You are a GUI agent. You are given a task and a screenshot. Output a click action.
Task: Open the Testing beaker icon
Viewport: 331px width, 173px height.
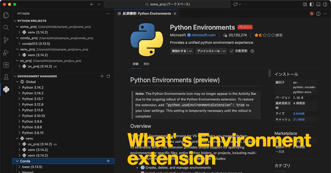(6, 77)
